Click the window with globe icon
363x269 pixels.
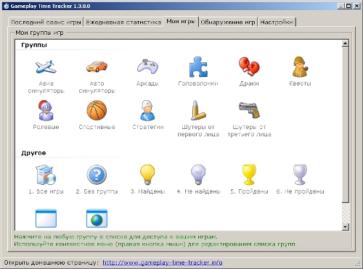97,218
